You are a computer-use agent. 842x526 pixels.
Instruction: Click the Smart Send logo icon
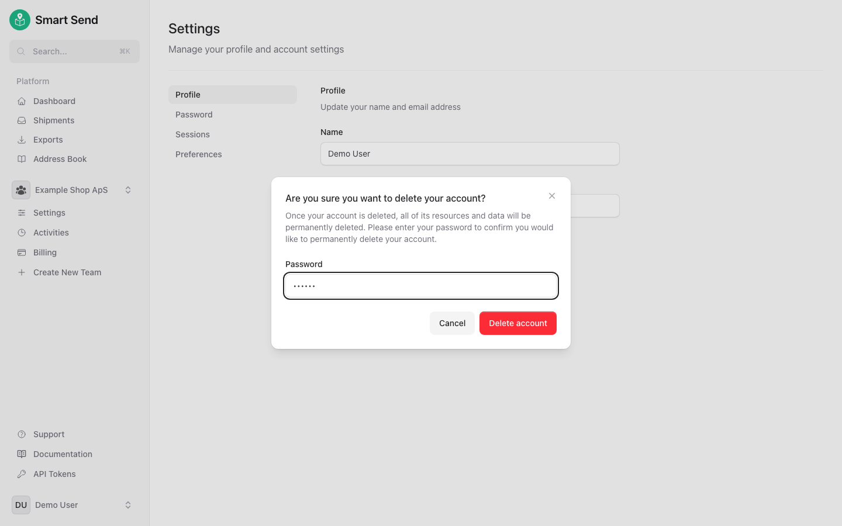point(19,19)
